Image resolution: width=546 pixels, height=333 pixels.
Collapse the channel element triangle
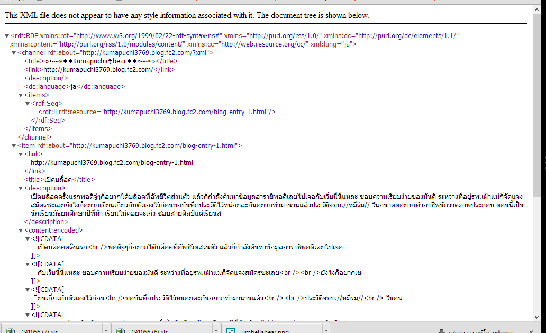tap(14, 53)
